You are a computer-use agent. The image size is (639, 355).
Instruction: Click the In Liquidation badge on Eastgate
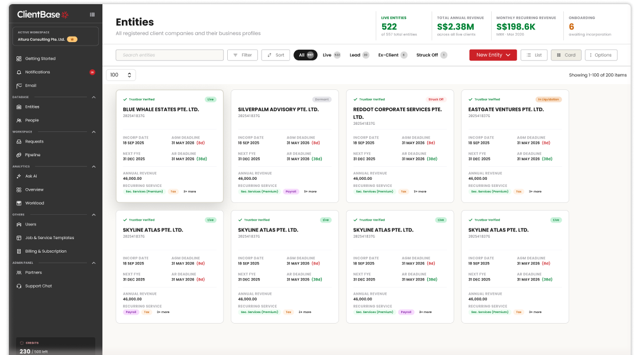[x=548, y=99]
